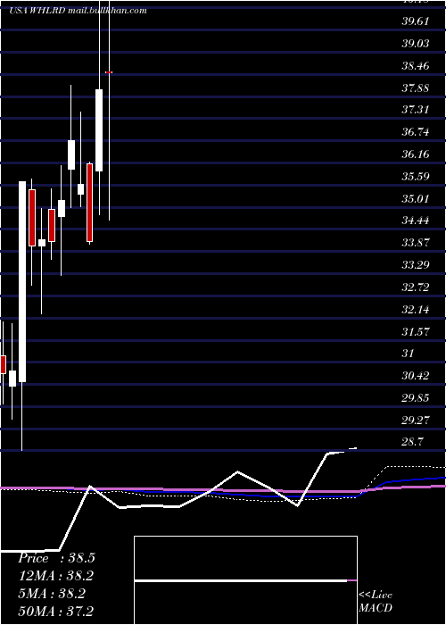Click the 32.72 price axis label
This screenshot has width=446, height=625.
point(416,287)
